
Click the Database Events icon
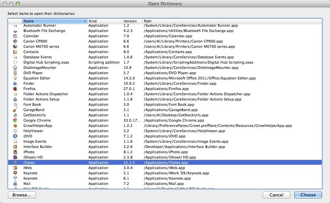coord(15,57)
